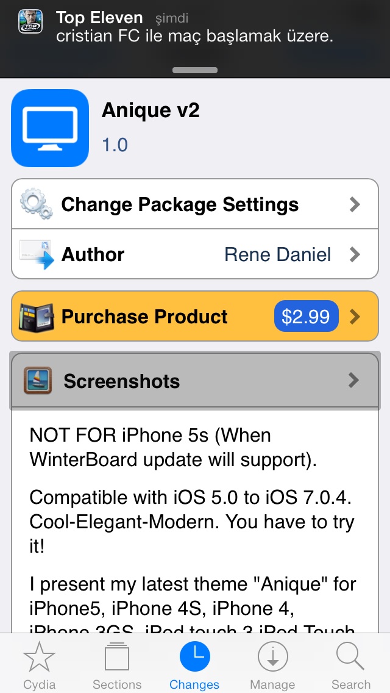
Task: Open Author details via chevron arrow
Action: (x=355, y=254)
